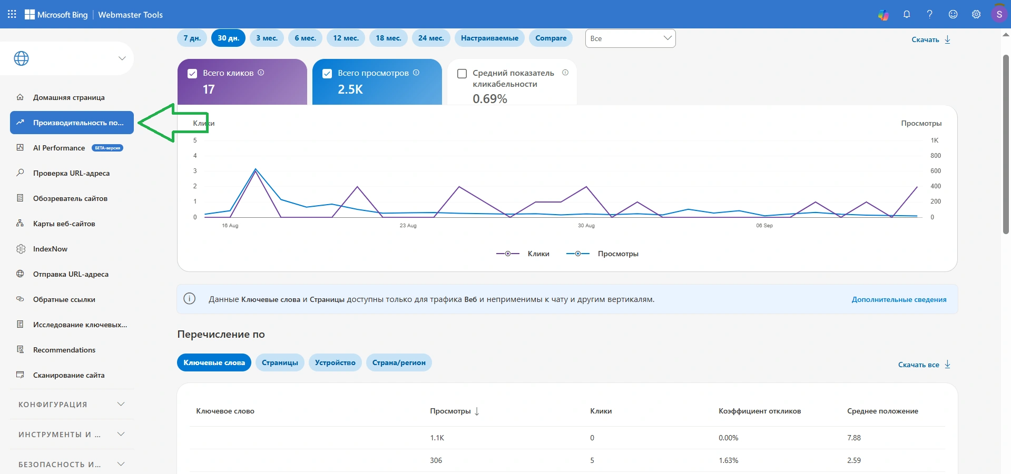Enable Средний показатель кликабельности checkbox
Screen dimensions: 1011x474
462,74
